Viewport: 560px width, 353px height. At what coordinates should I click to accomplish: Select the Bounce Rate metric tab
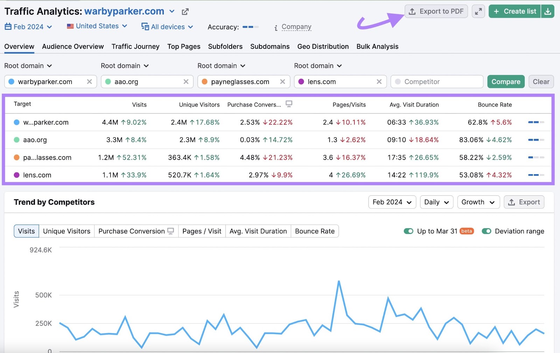click(x=314, y=231)
